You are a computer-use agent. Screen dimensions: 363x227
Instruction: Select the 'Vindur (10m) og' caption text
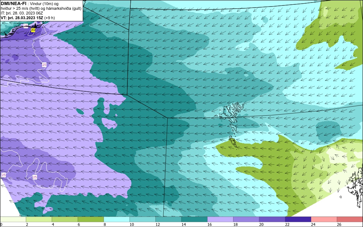click(x=44, y=4)
